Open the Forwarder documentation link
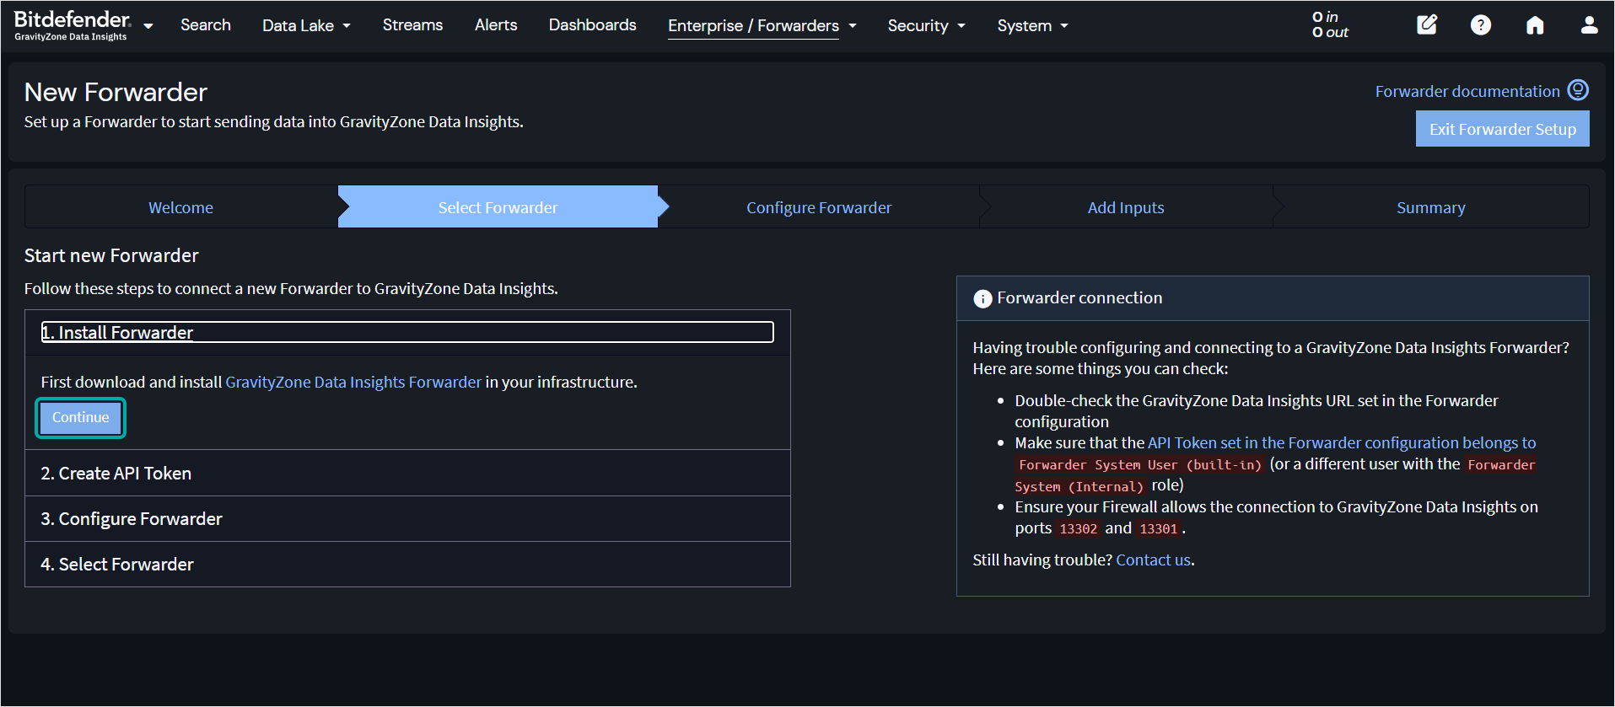Image resolution: width=1615 pixels, height=707 pixels. point(1467,91)
